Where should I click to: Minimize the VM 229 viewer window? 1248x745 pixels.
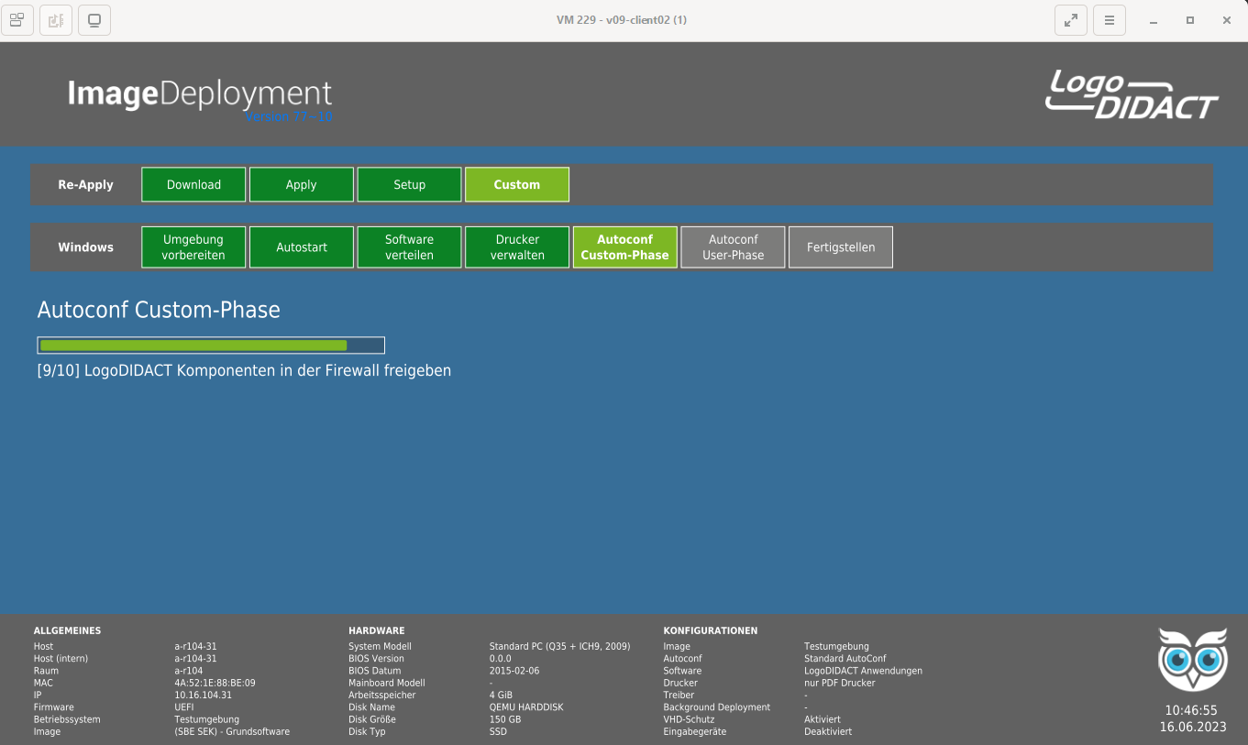coord(1154,20)
